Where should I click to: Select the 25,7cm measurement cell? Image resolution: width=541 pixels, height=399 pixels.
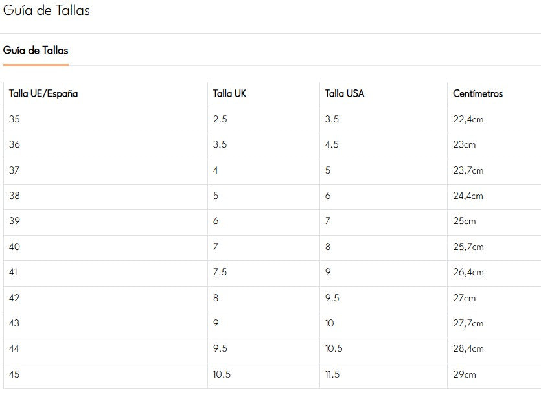[x=468, y=247]
